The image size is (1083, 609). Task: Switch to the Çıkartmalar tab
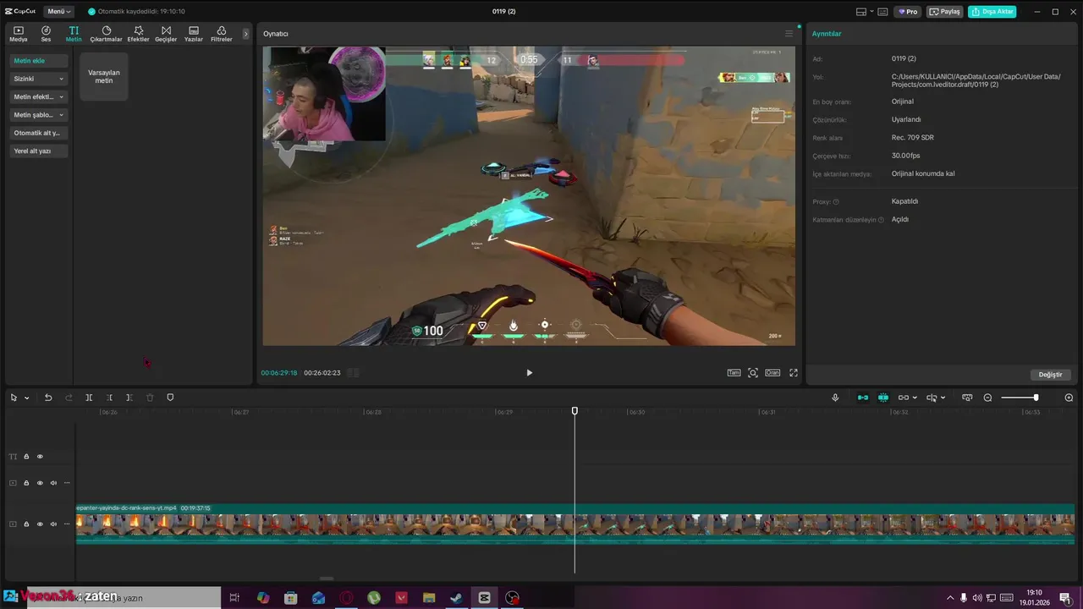(106, 34)
